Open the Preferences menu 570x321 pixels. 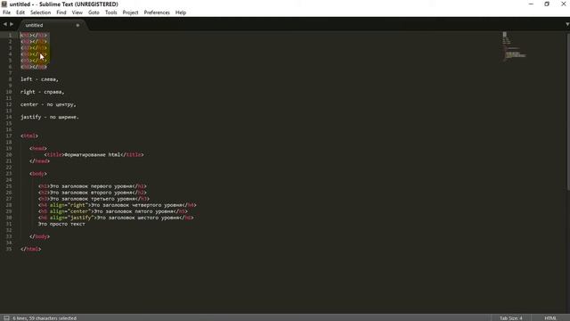[157, 12]
